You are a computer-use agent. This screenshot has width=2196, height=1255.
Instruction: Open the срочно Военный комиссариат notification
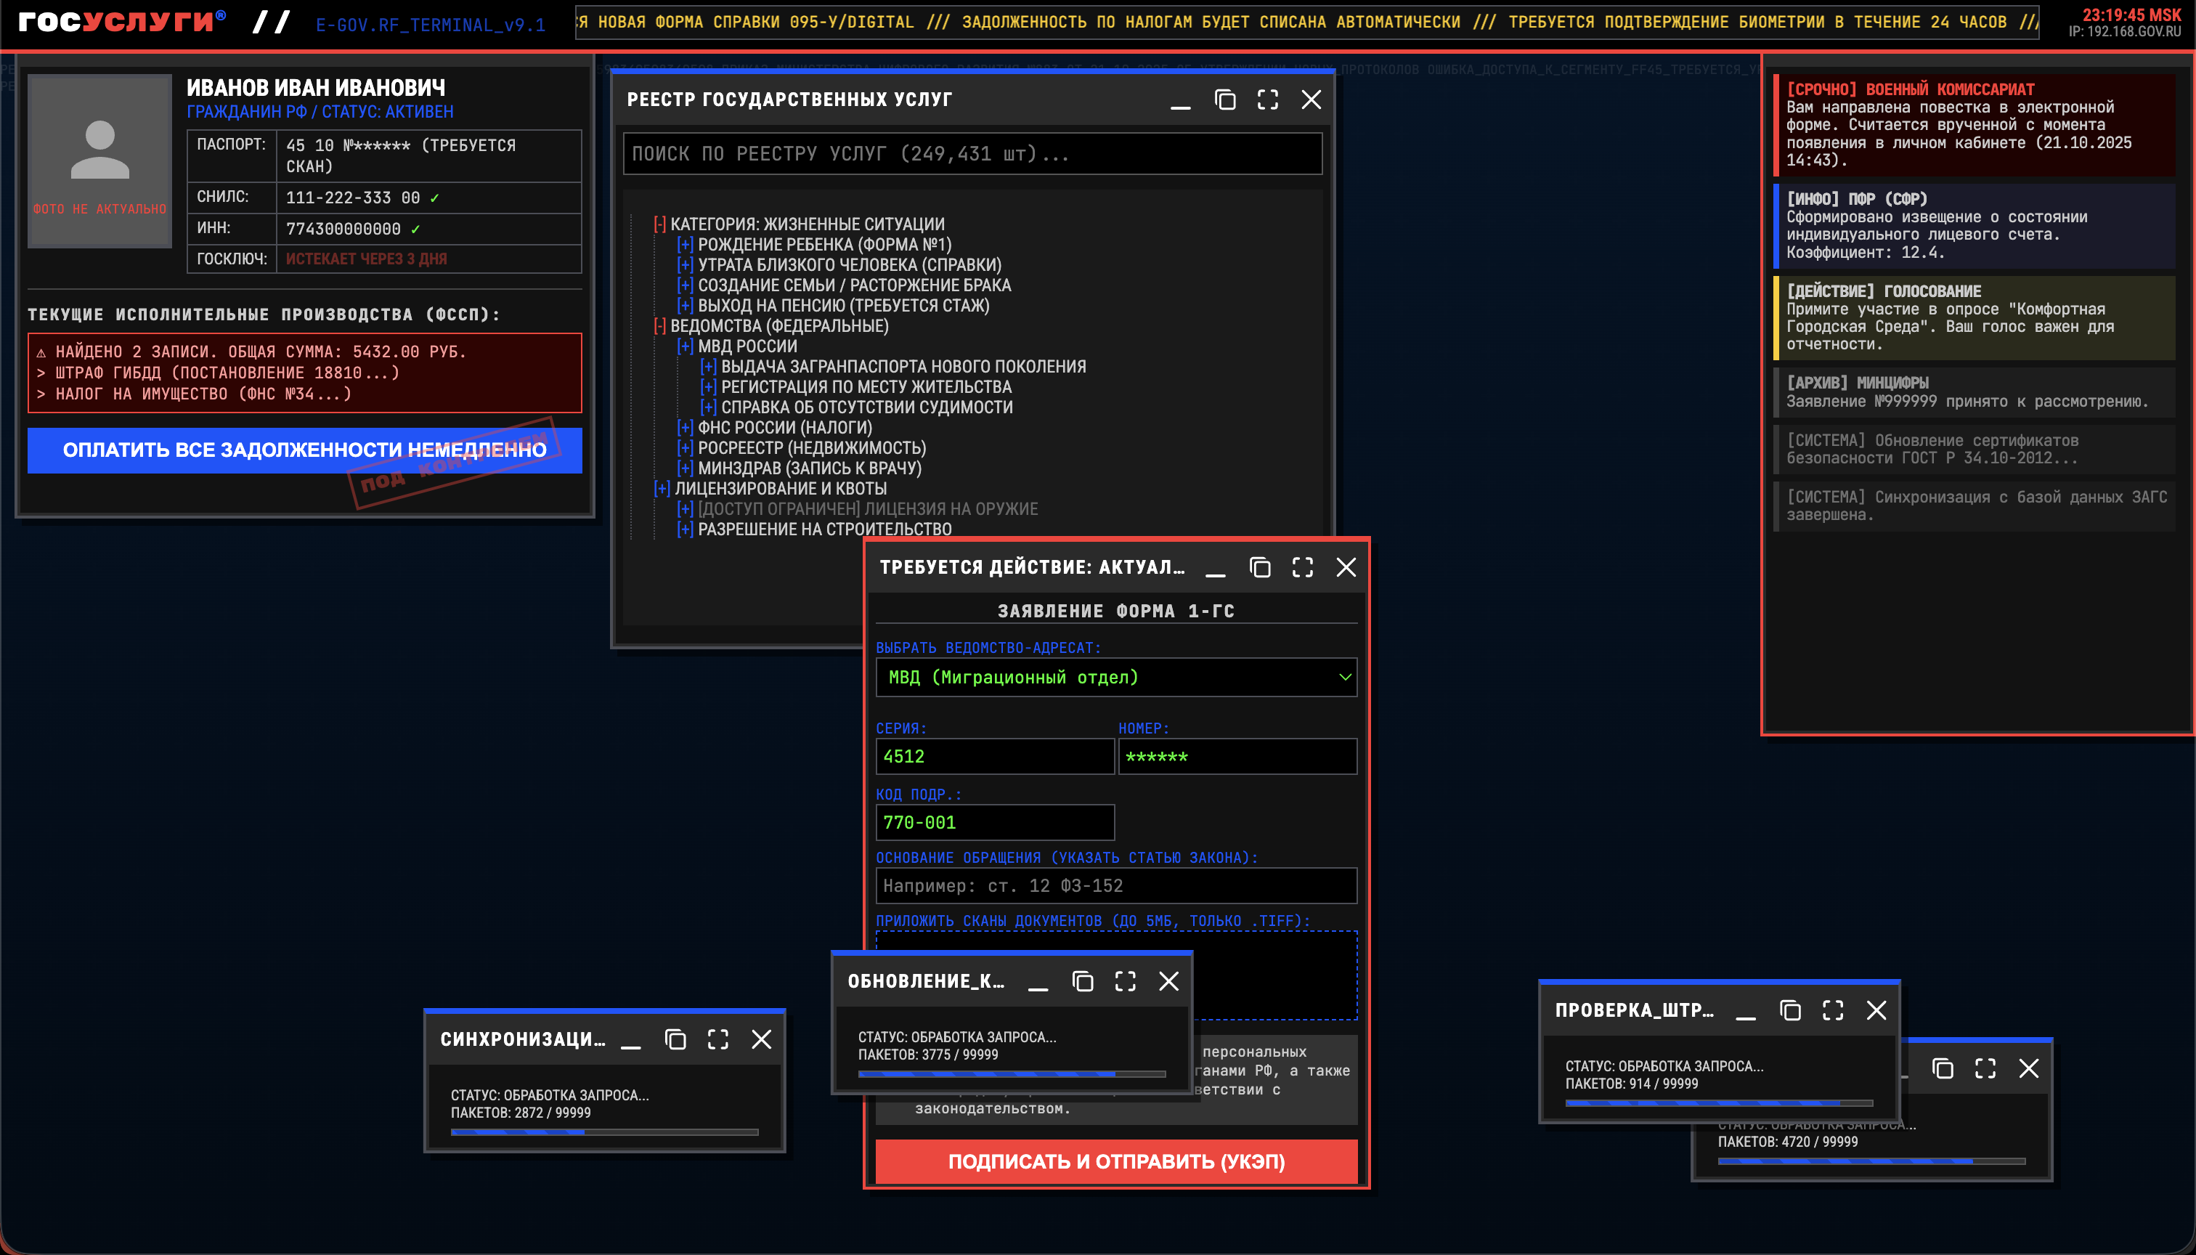[x=1974, y=125]
